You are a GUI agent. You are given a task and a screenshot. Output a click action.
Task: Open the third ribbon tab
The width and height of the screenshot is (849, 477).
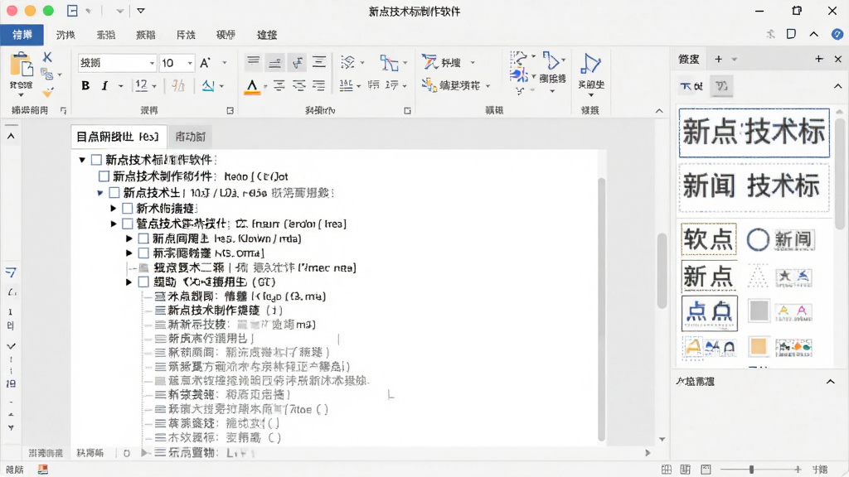point(105,35)
